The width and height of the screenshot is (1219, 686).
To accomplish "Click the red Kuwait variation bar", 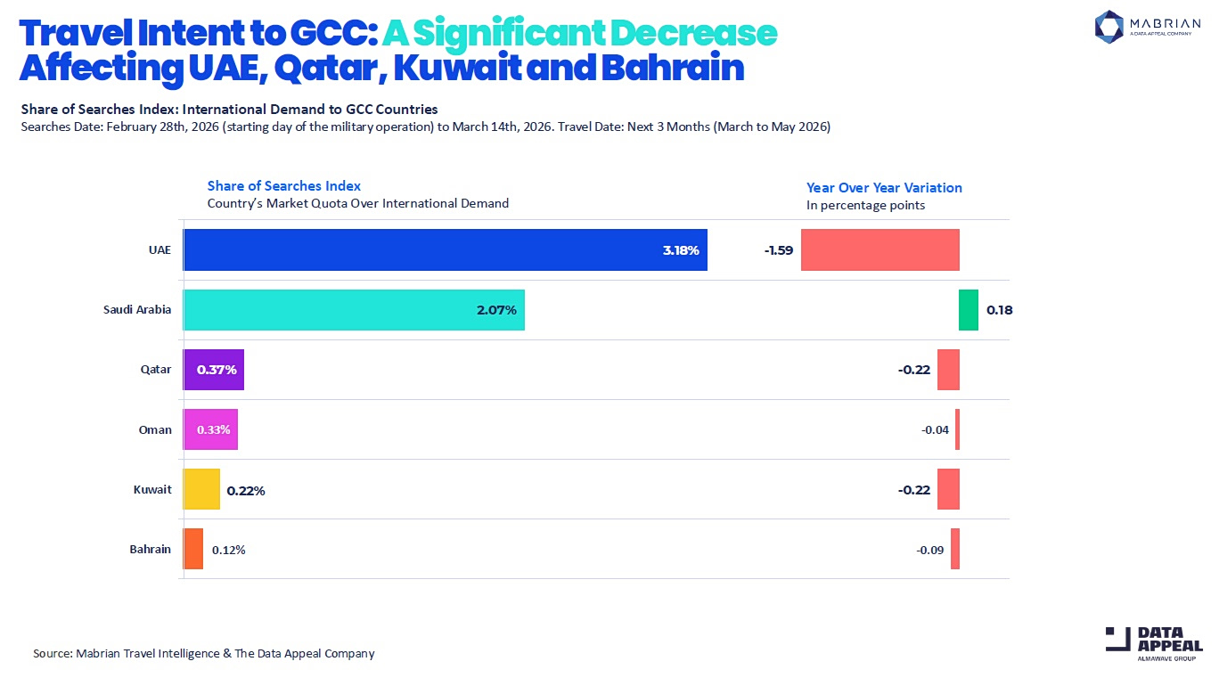I will [948, 489].
